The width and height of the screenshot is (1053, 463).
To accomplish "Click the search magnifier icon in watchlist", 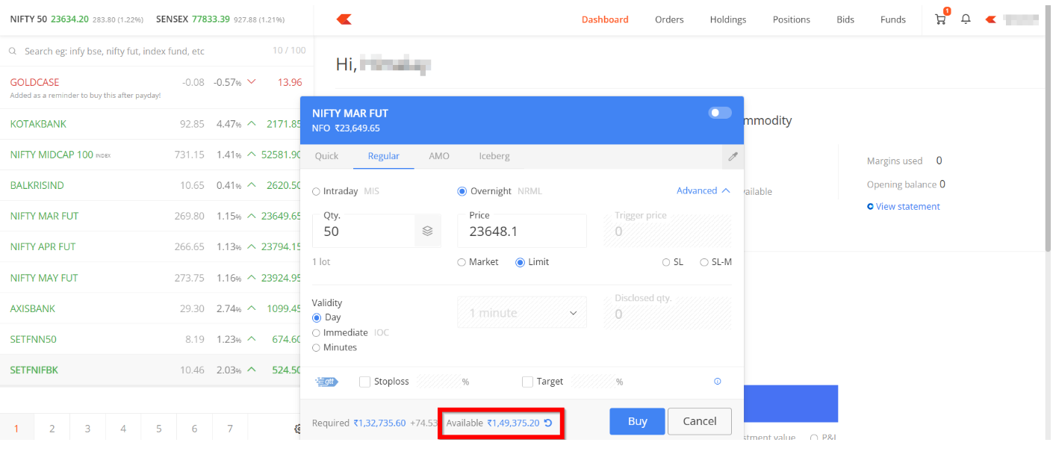I will point(13,52).
